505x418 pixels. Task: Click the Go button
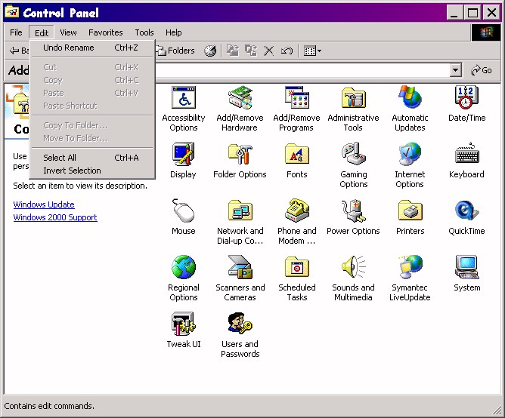[x=481, y=70]
